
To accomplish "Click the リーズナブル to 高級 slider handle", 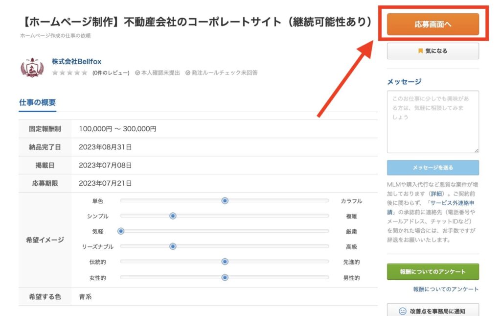I will pos(173,246).
